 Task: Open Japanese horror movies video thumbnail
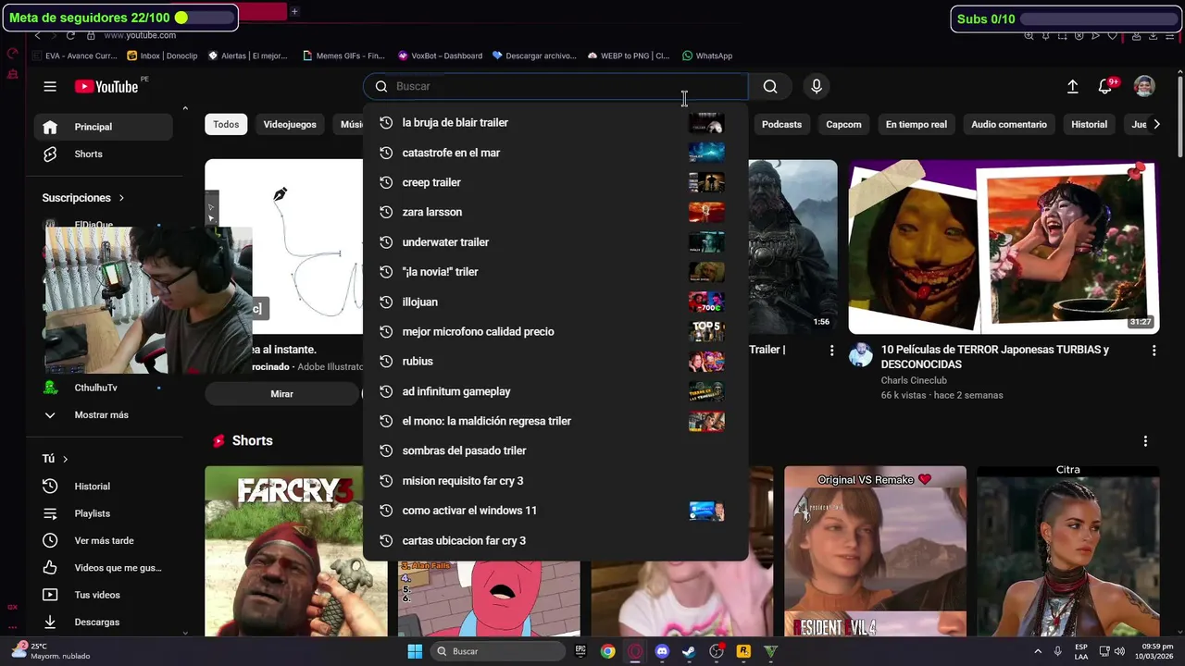click(1004, 247)
